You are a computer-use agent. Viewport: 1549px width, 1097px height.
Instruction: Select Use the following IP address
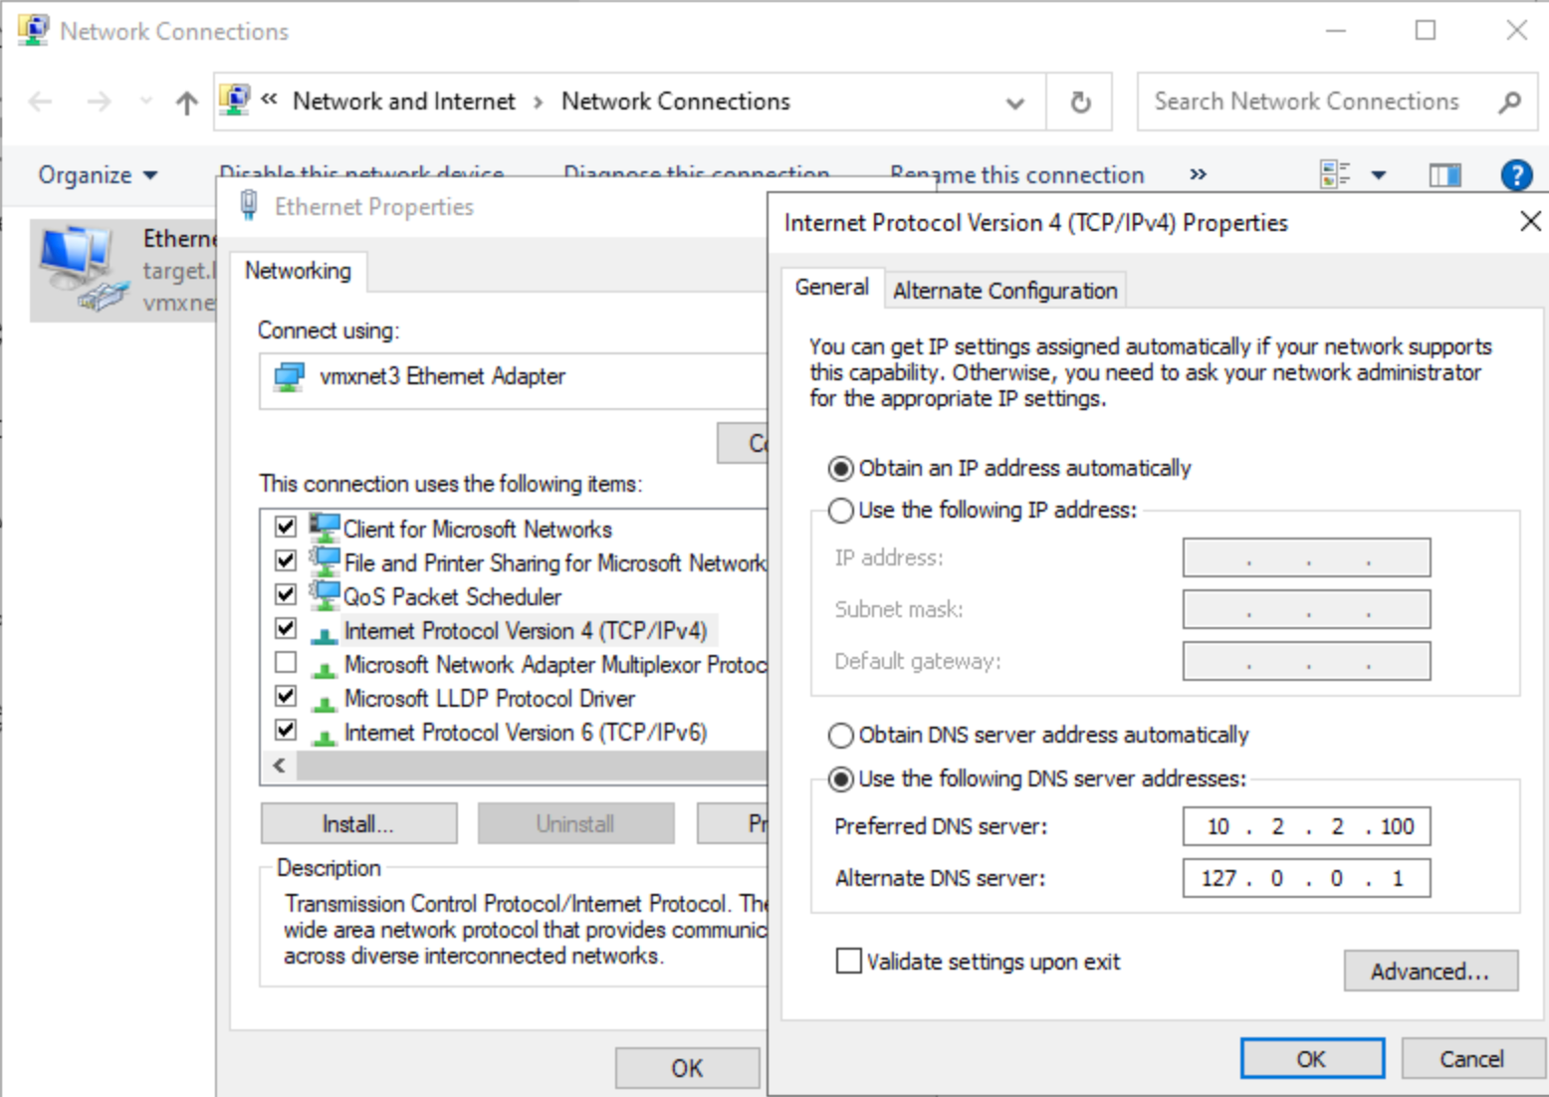tap(841, 511)
